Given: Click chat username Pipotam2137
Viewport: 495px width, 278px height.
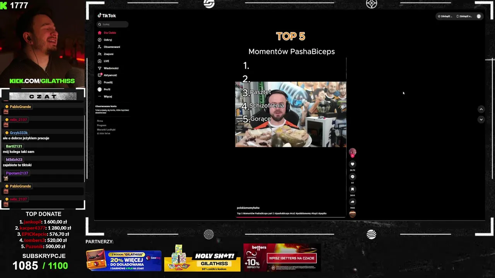Looking at the screenshot, I should pos(17,173).
